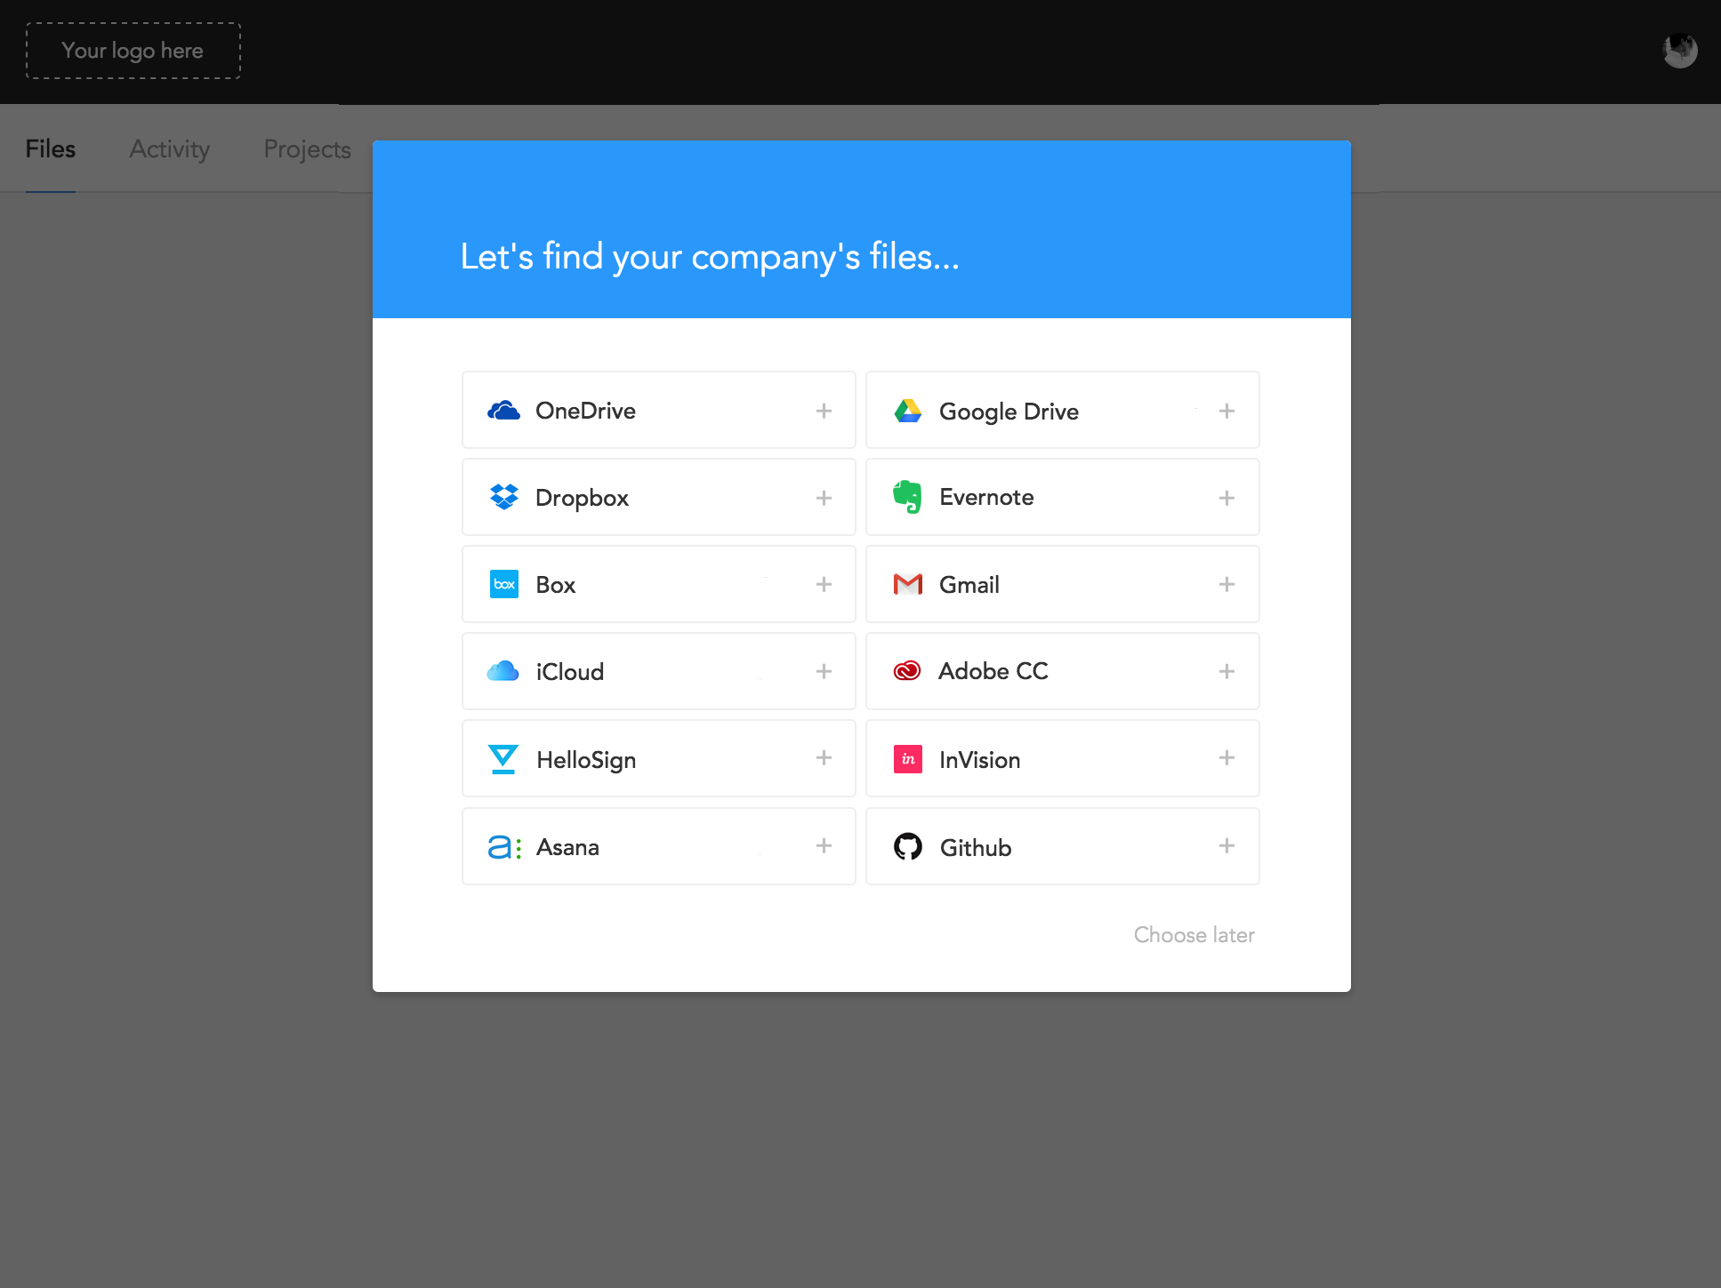1721x1288 pixels.
Task: Click the Your logo here placeholder
Action: [x=133, y=51]
